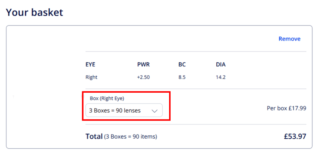The width and height of the screenshot is (320, 157).
Task: Click the '(3 Boxes = 90 items)' summary
Action: coord(130,137)
